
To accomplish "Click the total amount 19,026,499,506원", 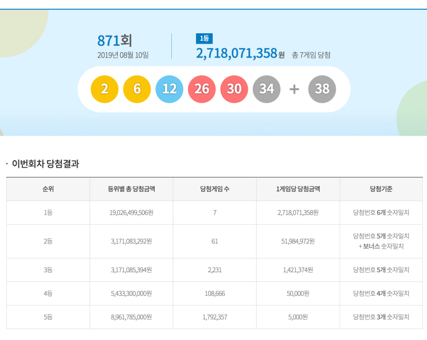I will coord(132,212).
